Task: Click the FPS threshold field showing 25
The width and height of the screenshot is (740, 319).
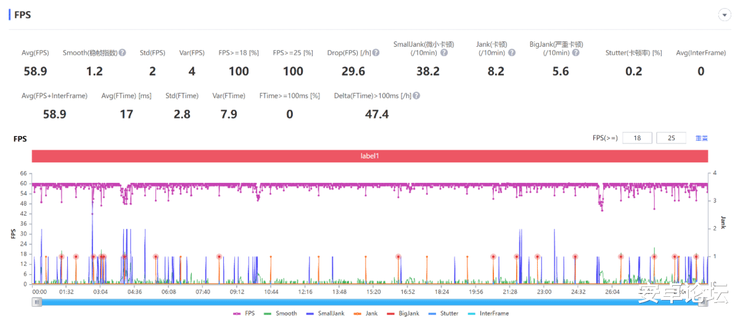Action: (x=671, y=138)
